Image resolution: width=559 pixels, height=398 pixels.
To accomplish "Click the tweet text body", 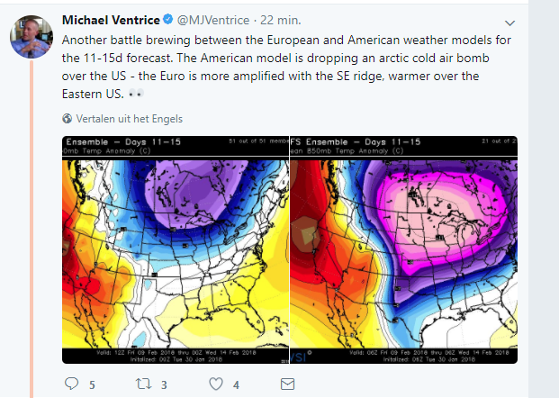I will pos(286,67).
